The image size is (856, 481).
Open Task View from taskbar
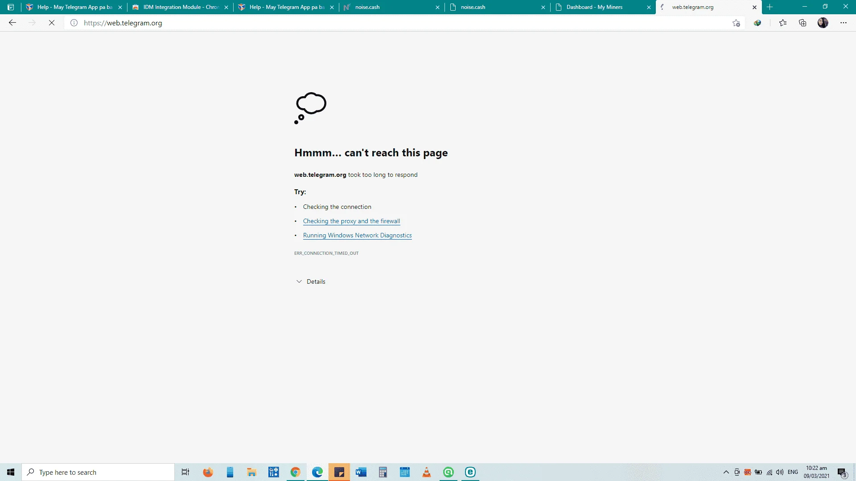click(x=185, y=472)
